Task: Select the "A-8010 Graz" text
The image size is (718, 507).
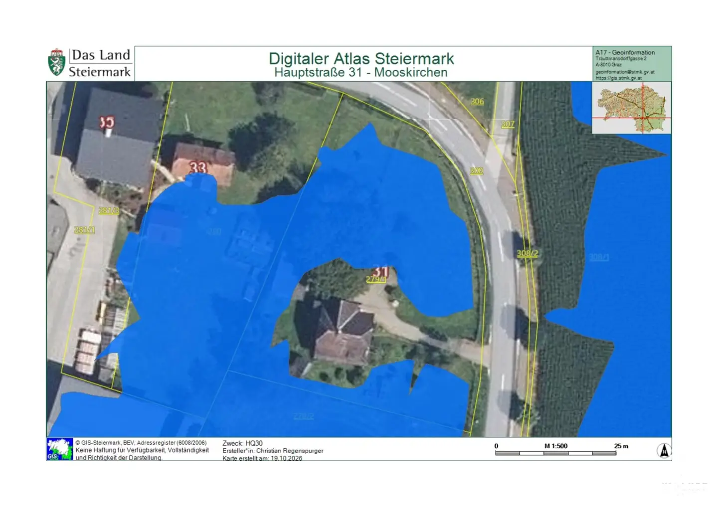Action: (608, 65)
